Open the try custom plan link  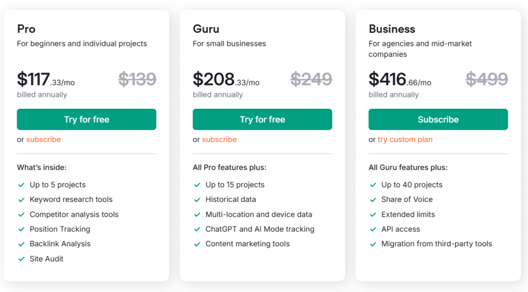coord(405,140)
